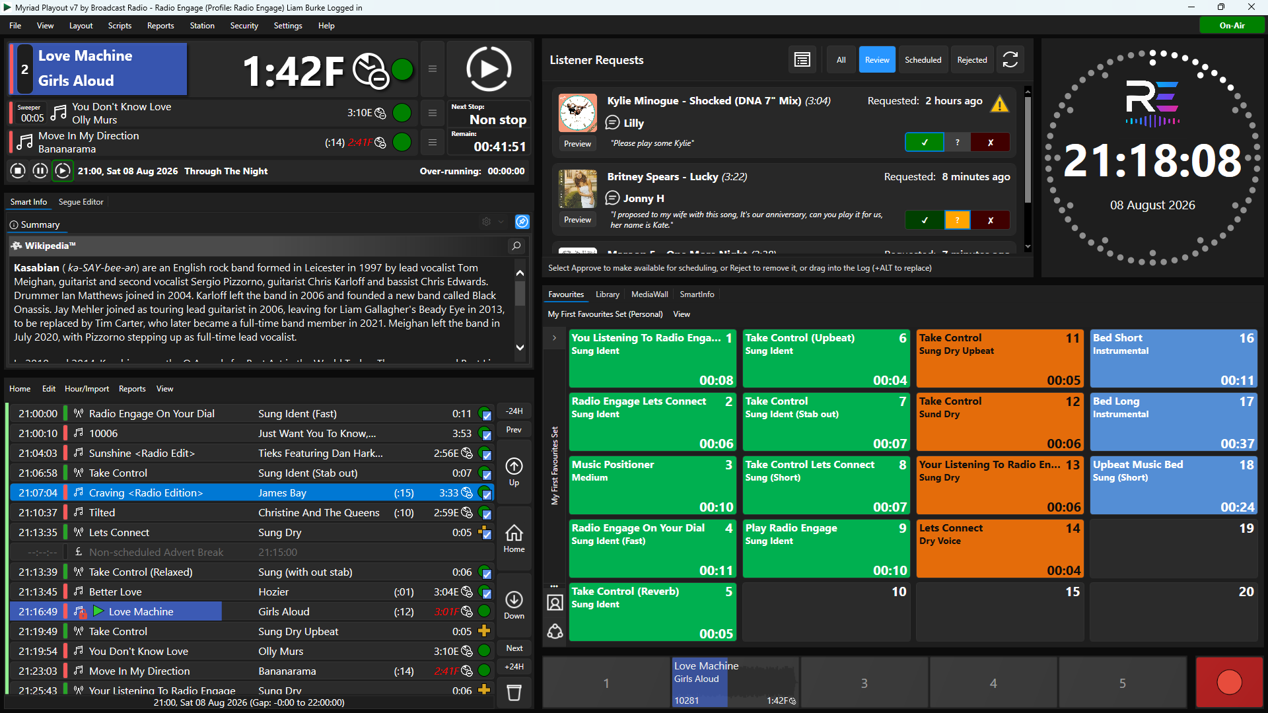Toggle list view in Listener Requests
The height and width of the screenshot is (713, 1268).
(802, 60)
